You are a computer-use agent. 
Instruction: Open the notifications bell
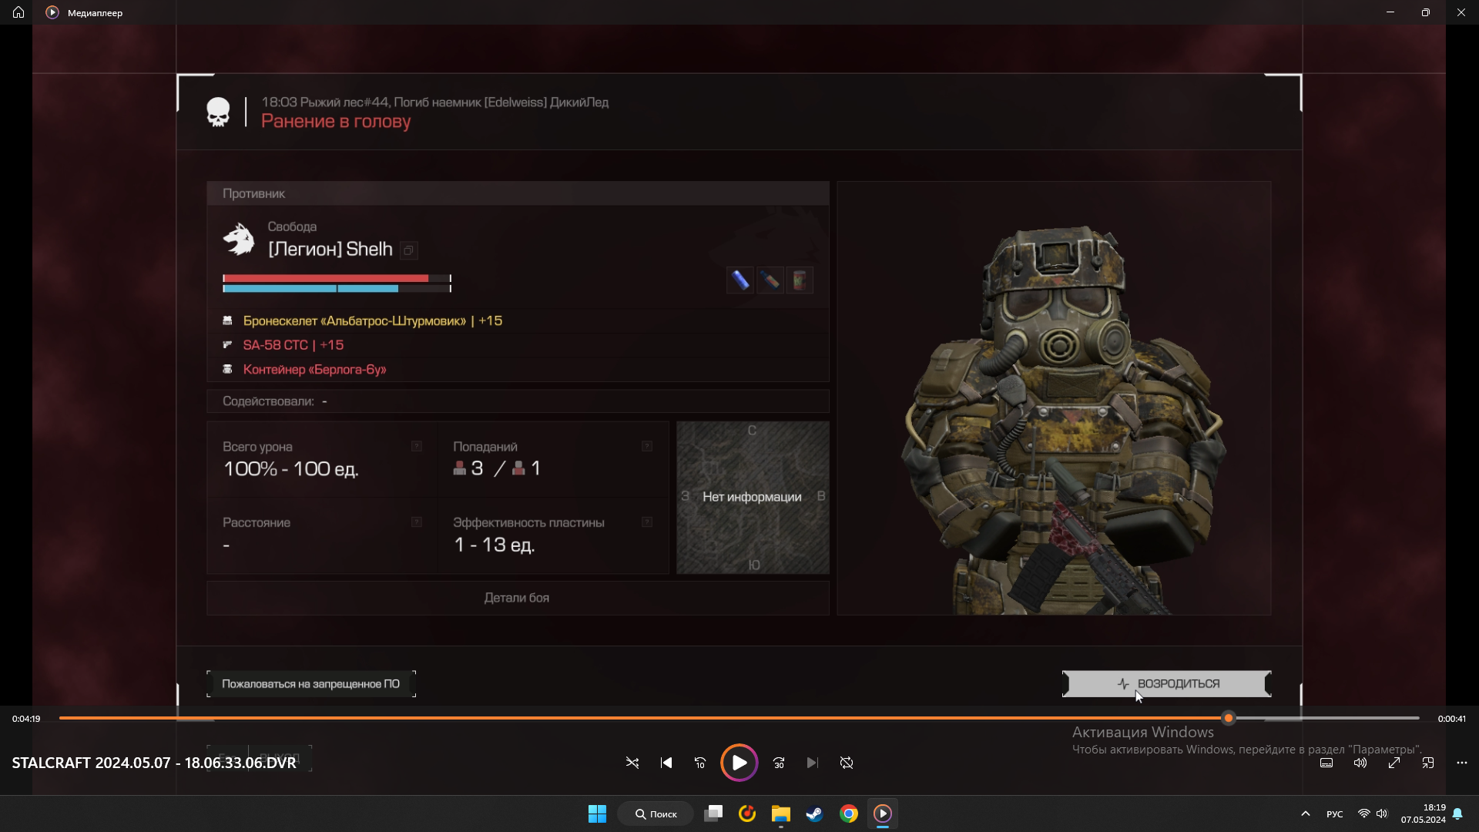coord(1457,814)
